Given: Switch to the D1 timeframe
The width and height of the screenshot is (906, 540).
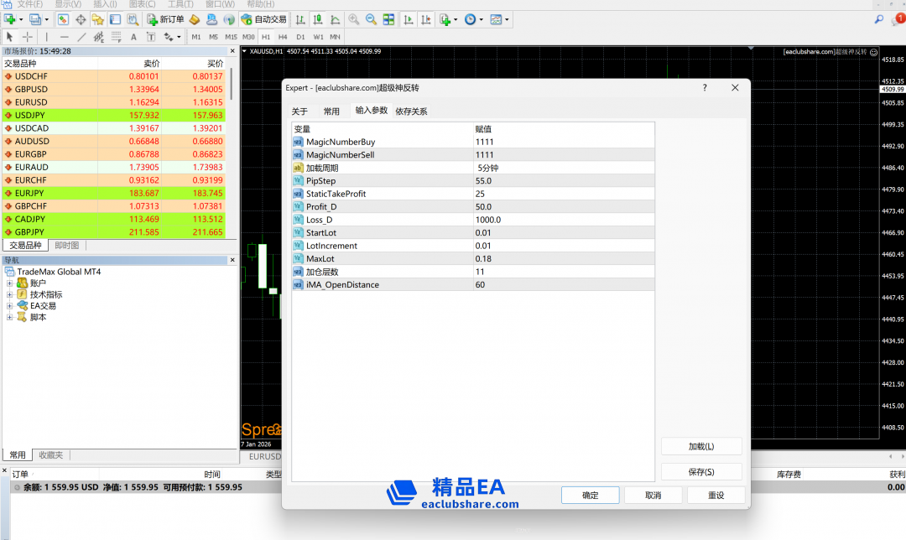Looking at the screenshot, I should [300, 37].
